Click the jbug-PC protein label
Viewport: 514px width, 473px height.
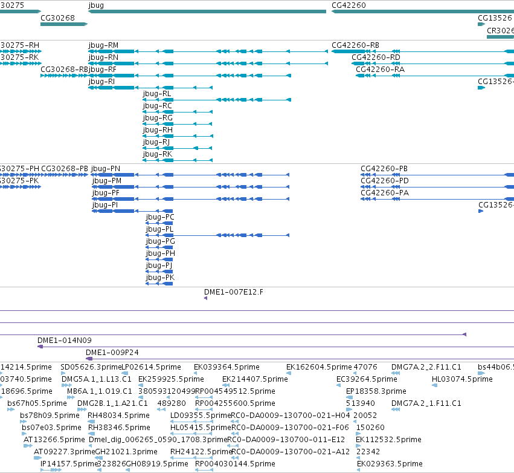160,217
